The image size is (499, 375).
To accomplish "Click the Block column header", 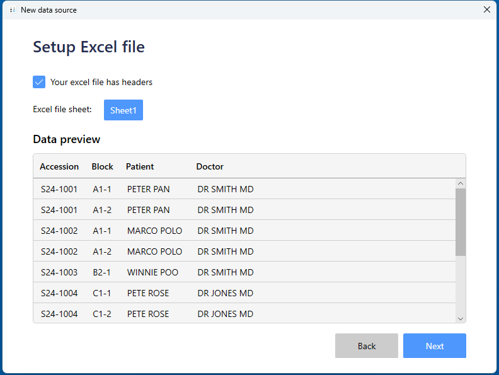I will click(102, 166).
